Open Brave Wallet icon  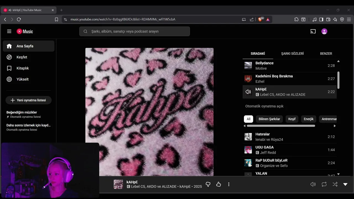(328, 19)
